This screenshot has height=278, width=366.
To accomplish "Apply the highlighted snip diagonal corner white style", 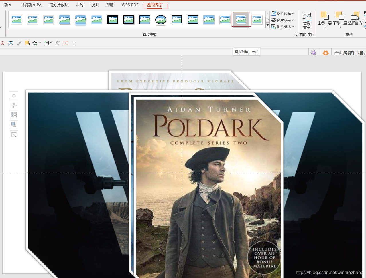I will 241,20.
